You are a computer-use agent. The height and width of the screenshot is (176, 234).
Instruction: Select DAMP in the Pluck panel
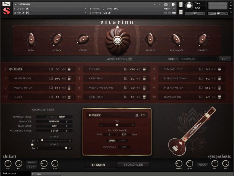(x=122, y=141)
